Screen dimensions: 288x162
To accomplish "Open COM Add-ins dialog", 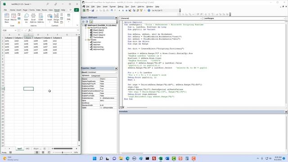I will point(40,18).
